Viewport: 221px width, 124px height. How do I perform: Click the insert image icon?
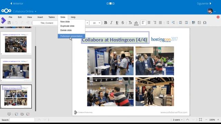[199, 23]
